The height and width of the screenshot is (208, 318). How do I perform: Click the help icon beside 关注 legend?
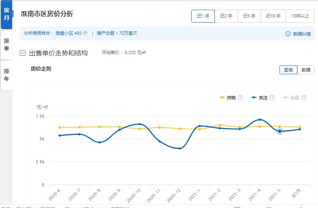272,98
